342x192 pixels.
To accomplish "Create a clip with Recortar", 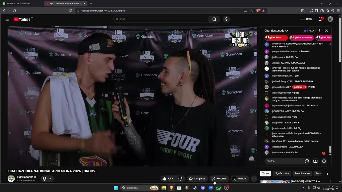I will [219, 179].
